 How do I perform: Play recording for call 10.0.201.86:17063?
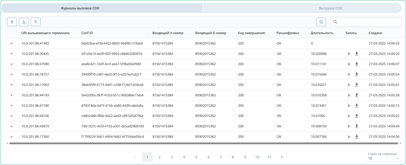[349, 85]
